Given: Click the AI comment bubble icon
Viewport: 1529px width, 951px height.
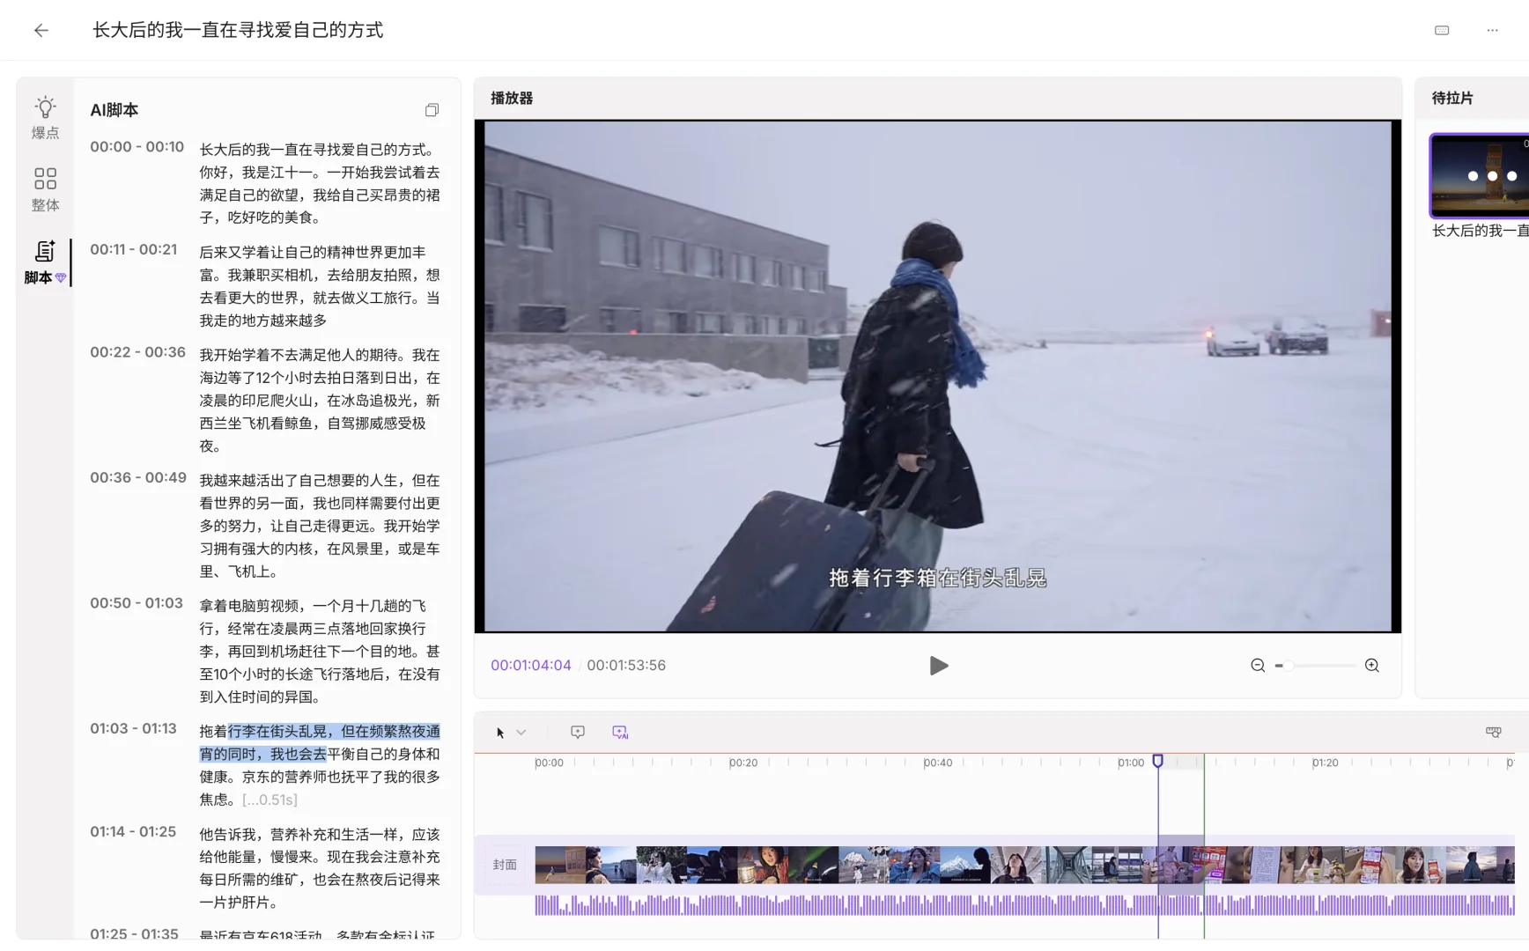Looking at the screenshot, I should click(x=620, y=733).
